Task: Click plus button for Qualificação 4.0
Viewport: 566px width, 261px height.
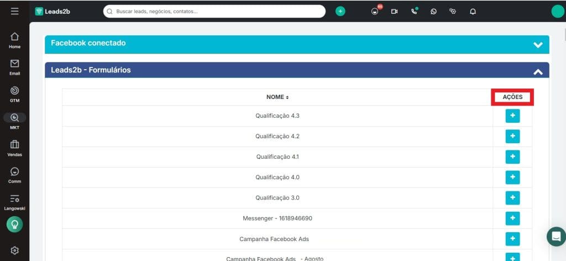Action: click(512, 178)
